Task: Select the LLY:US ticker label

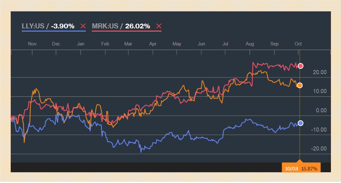Action: click(33, 26)
